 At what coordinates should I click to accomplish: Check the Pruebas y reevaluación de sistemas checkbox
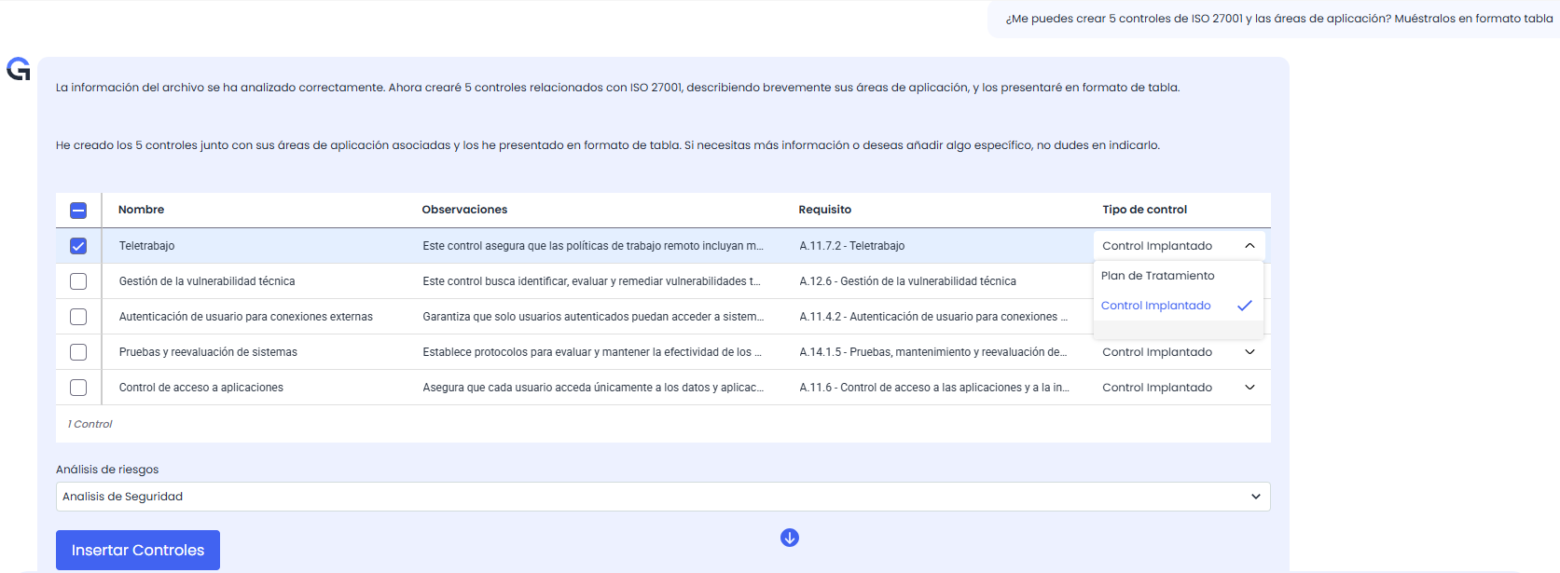tap(78, 352)
